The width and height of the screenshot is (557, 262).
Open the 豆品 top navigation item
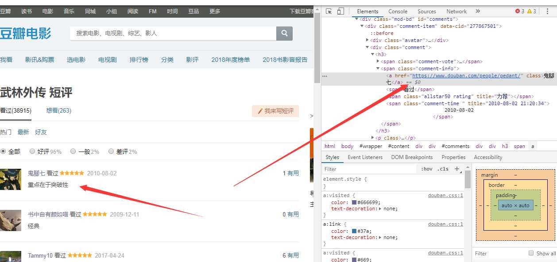[193, 11]
